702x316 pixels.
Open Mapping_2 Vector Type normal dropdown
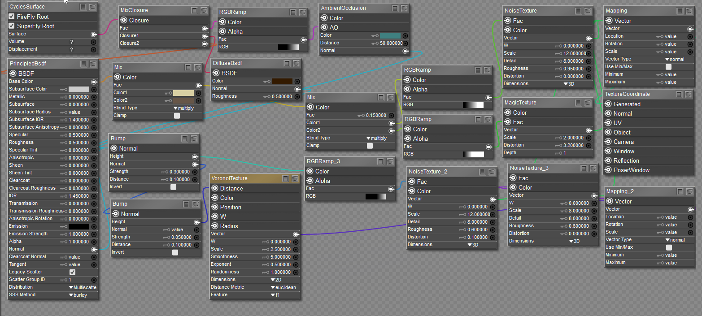tap(675, 240)
